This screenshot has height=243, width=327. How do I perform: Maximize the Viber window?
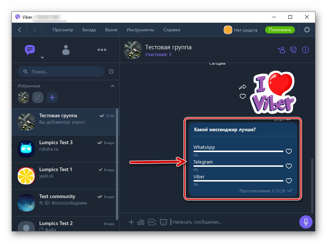(290, 17)
